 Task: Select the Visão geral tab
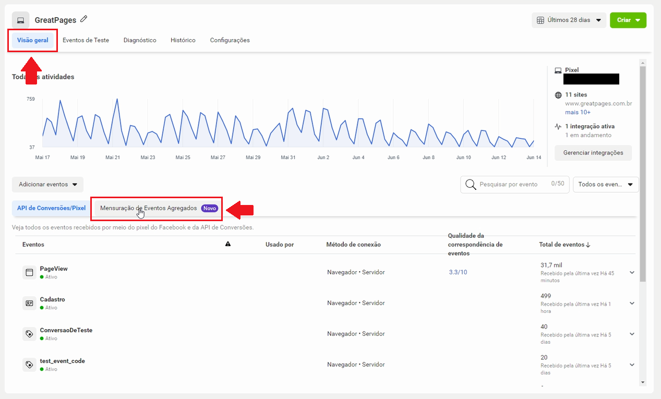point(33,40)
